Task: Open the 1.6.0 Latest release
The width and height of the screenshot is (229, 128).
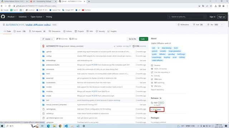Action: 157,103
